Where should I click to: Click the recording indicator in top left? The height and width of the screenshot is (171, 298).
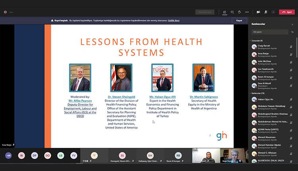tap(5, 12)
